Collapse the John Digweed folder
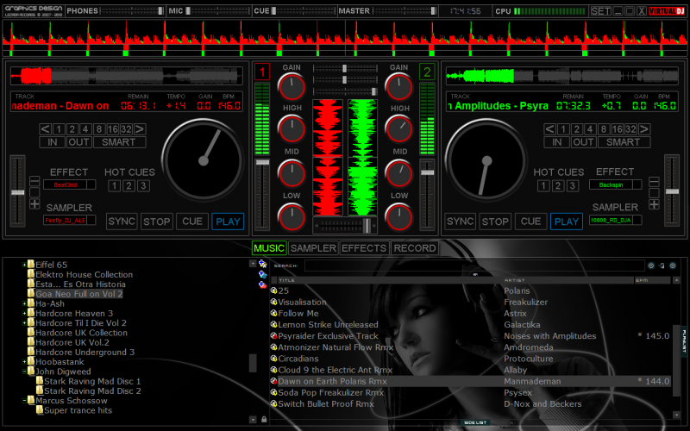The height and width of the screenshot is (431, 690). click(24, 372)
